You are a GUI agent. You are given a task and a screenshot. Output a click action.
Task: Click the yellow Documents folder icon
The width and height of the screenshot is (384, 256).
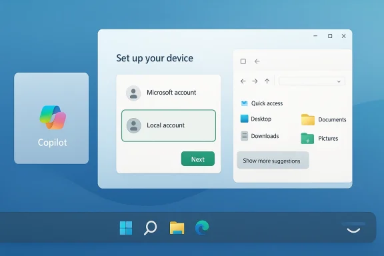(x=308, y=119)
